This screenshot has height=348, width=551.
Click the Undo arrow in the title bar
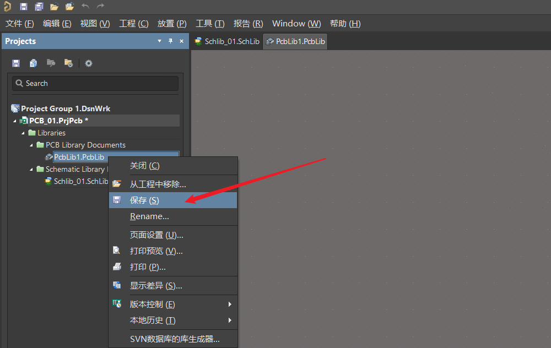pyautogui.click(x=85, y=6)
